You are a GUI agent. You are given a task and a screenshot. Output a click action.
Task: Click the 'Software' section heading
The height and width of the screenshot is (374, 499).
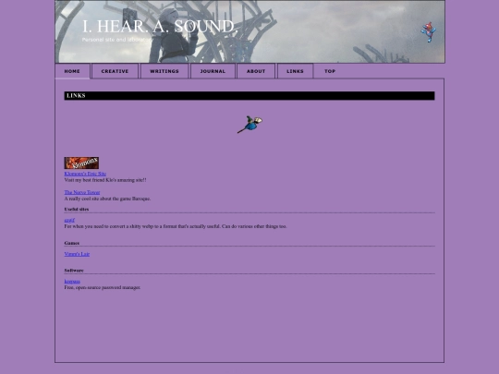[x=74, y=271]
